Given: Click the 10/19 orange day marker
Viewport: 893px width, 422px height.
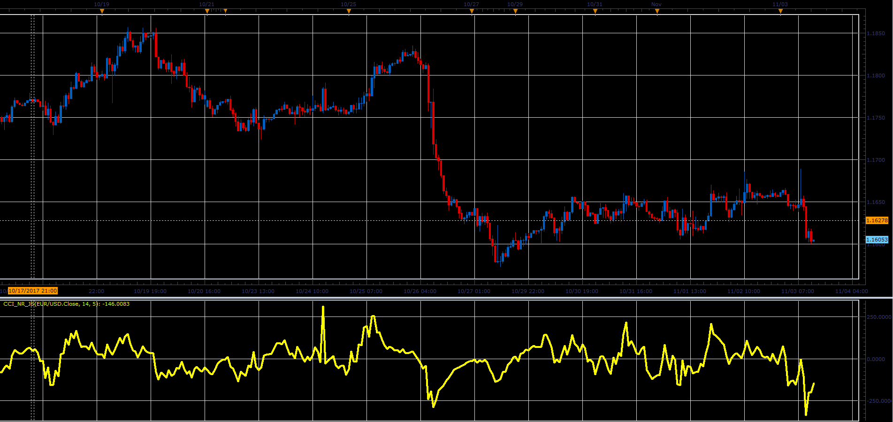Looking at the screenshot, I should [102, 12].
